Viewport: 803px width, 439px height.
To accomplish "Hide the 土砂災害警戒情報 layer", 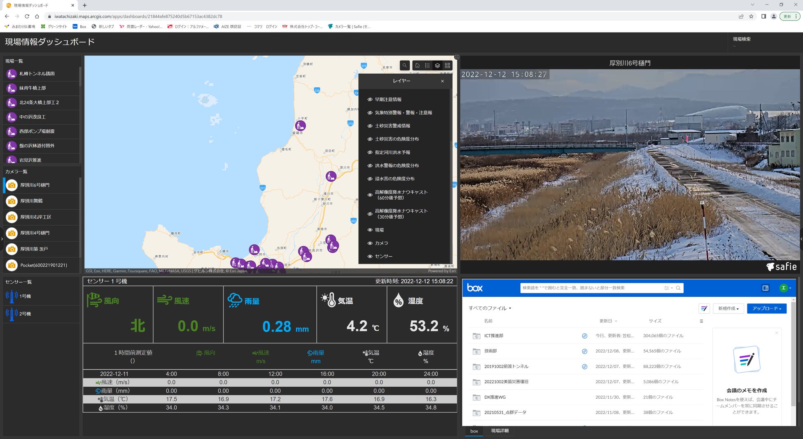I will click(370, 126).
